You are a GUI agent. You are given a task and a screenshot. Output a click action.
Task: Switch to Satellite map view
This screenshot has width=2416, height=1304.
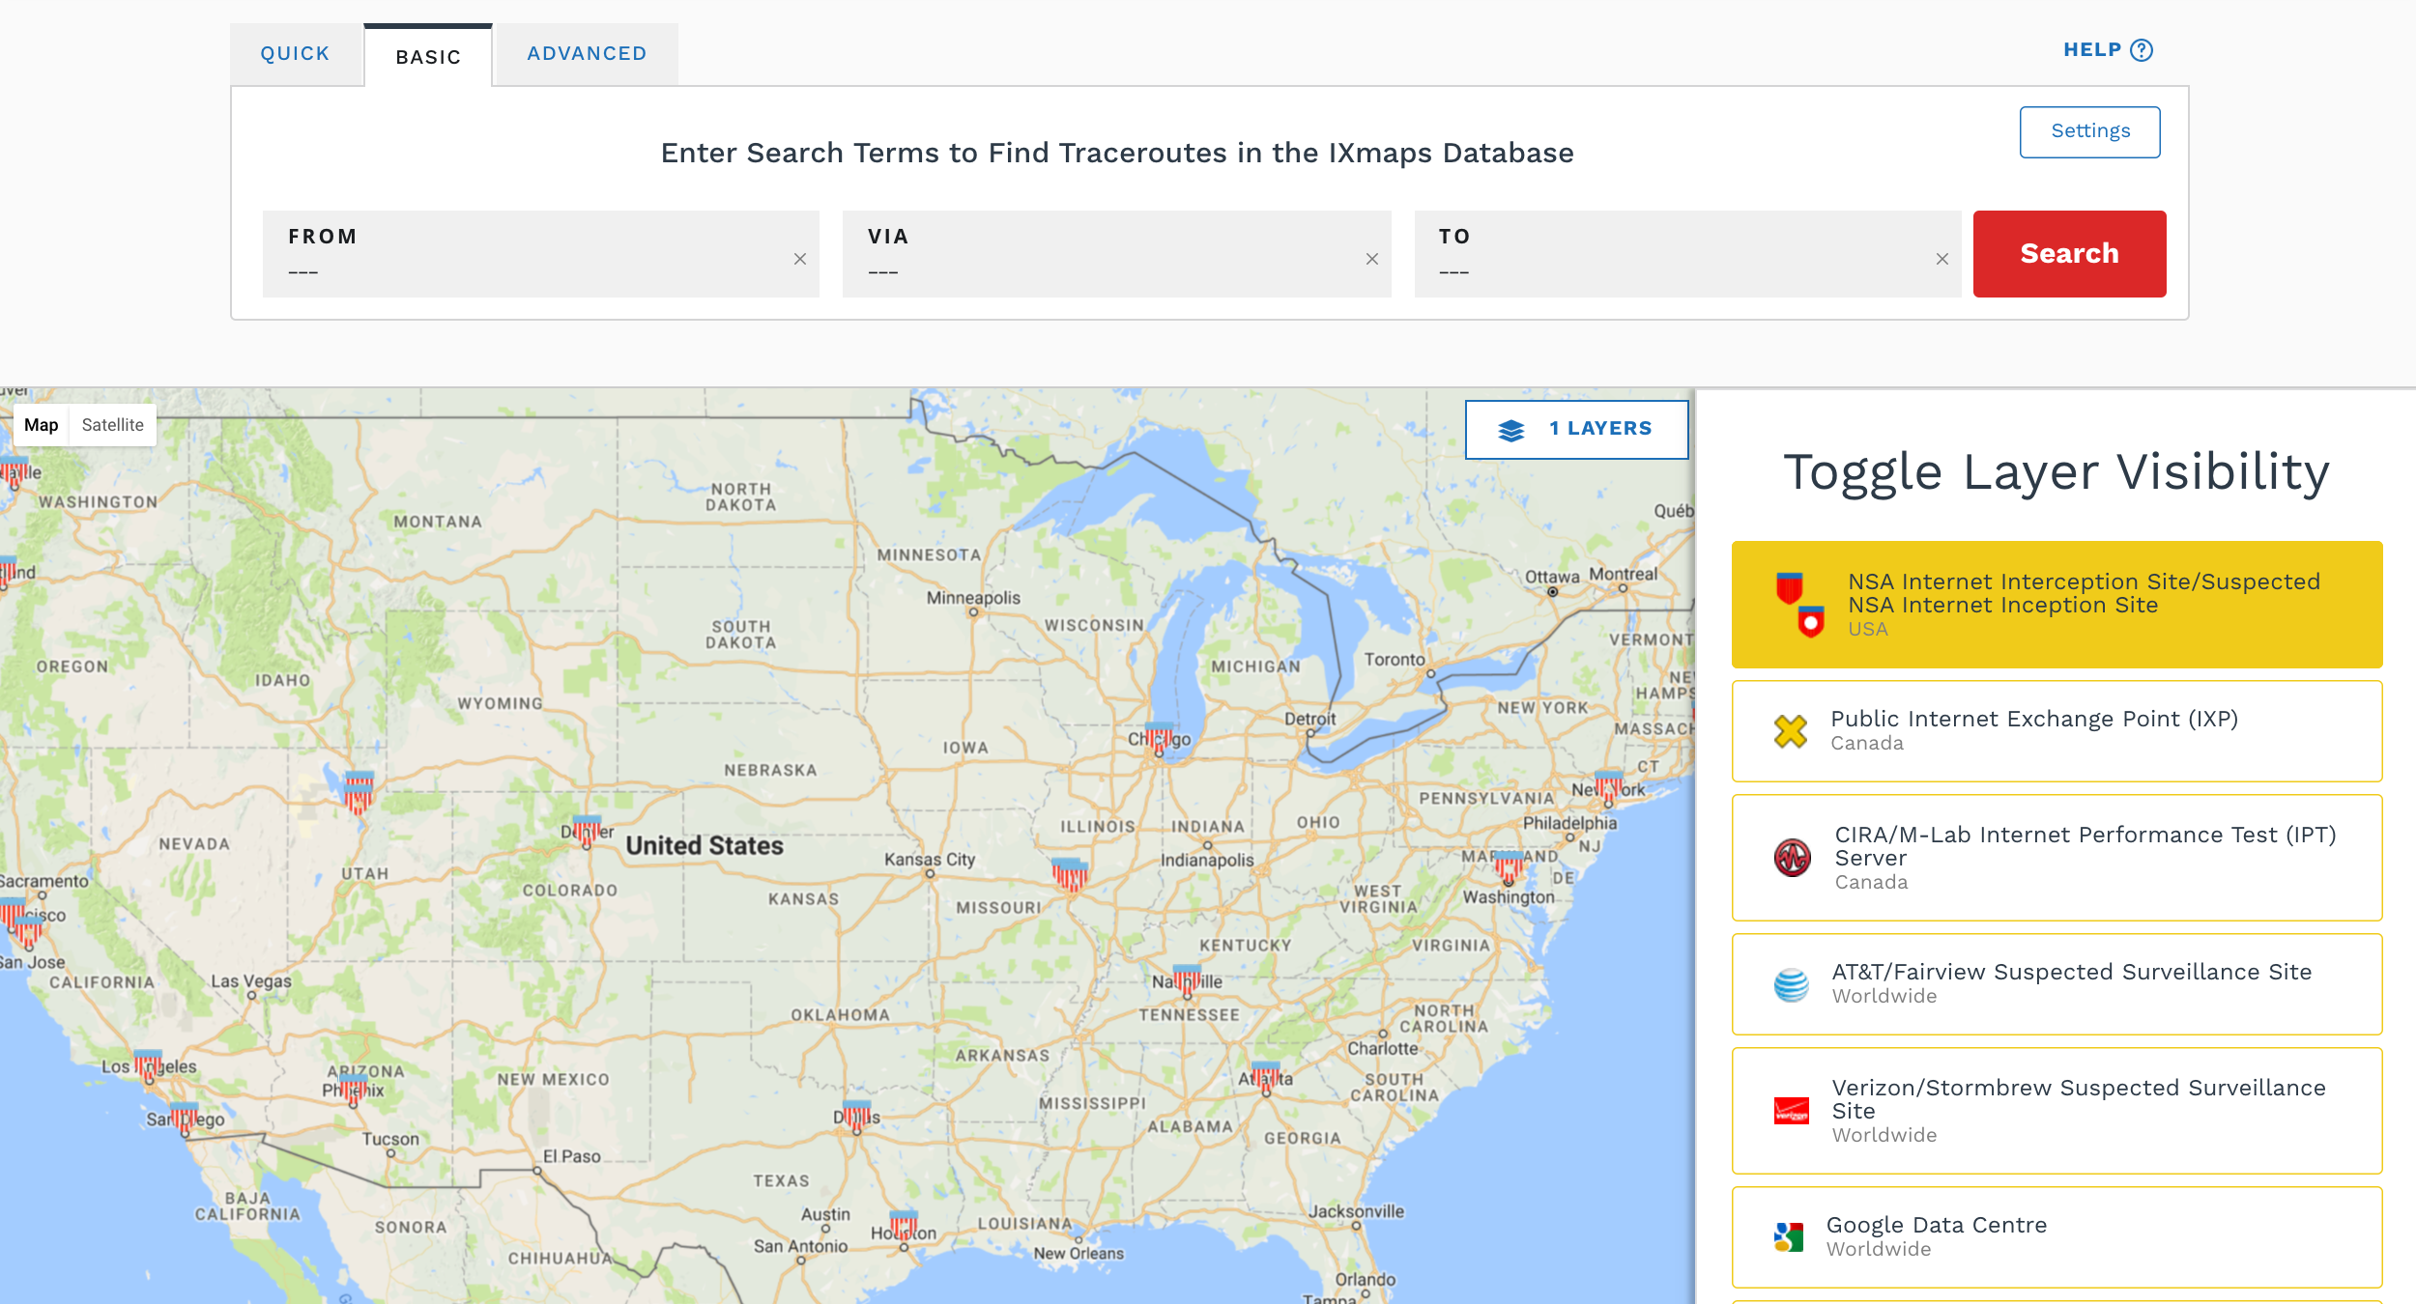[111, 424]
